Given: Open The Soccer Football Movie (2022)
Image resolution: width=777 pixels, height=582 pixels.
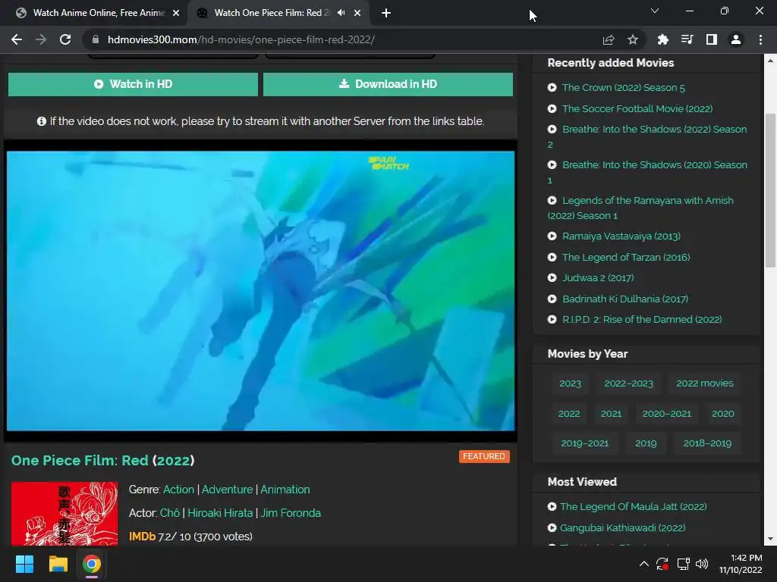Looking at the screenshot, I should pyautogui.click(x=637, y=108).
